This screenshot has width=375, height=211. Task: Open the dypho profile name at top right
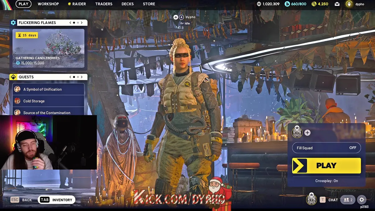(360, 4)
